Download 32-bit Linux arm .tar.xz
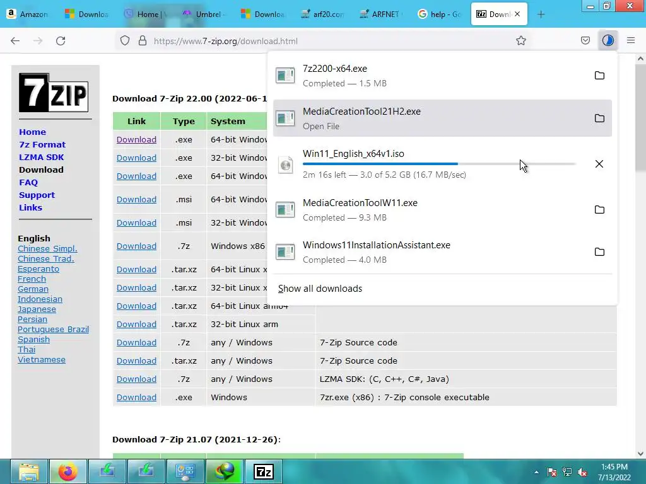 (136, 325)
